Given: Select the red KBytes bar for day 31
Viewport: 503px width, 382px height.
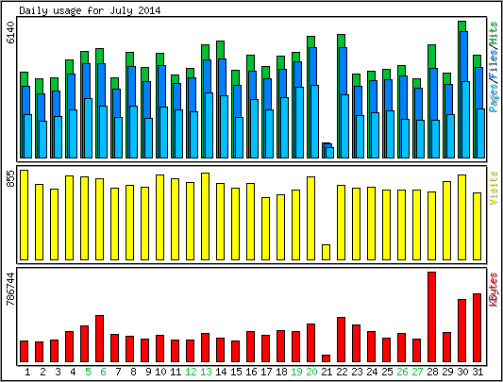Looking at the screenshot, I should (x=477, y=328).
